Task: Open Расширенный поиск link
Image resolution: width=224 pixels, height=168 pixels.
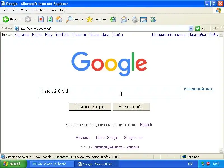Action: (198, 89)
